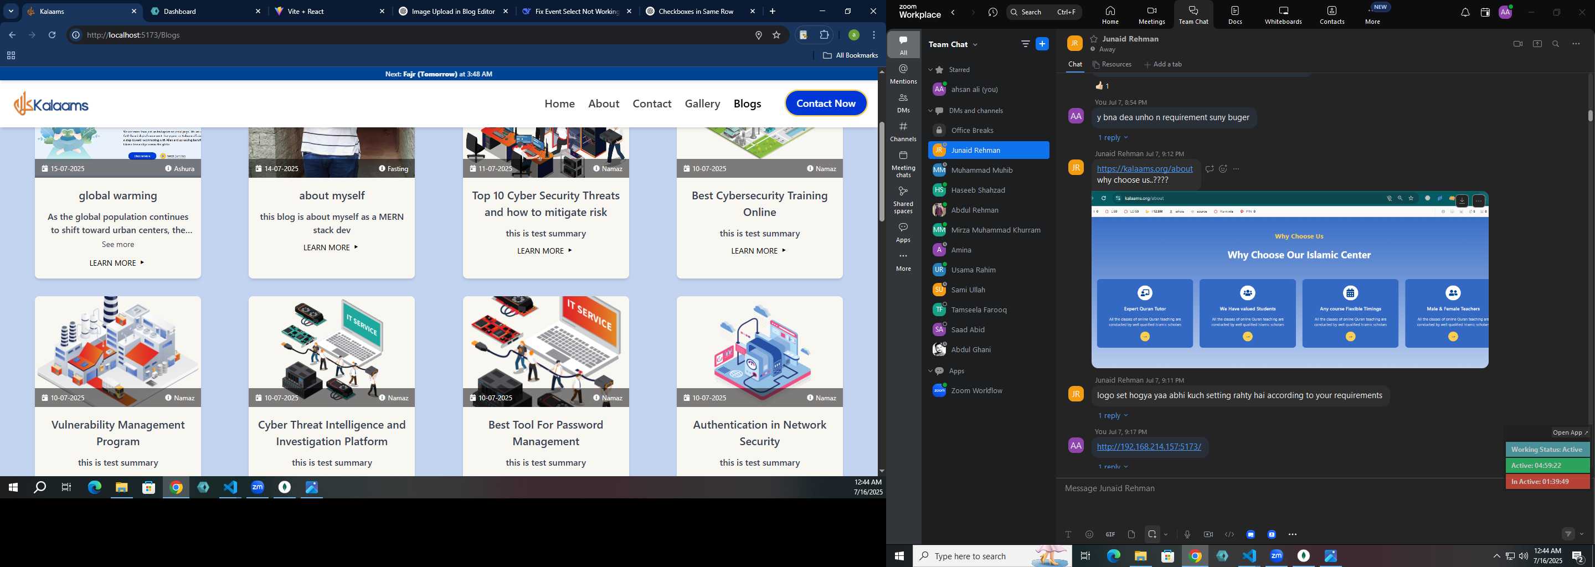Click the blue new chat plus button

click(x=1042, y=44)
